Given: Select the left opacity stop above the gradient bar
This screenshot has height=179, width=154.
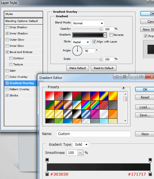Looking at the screenshot, I should tap(47, 160).
